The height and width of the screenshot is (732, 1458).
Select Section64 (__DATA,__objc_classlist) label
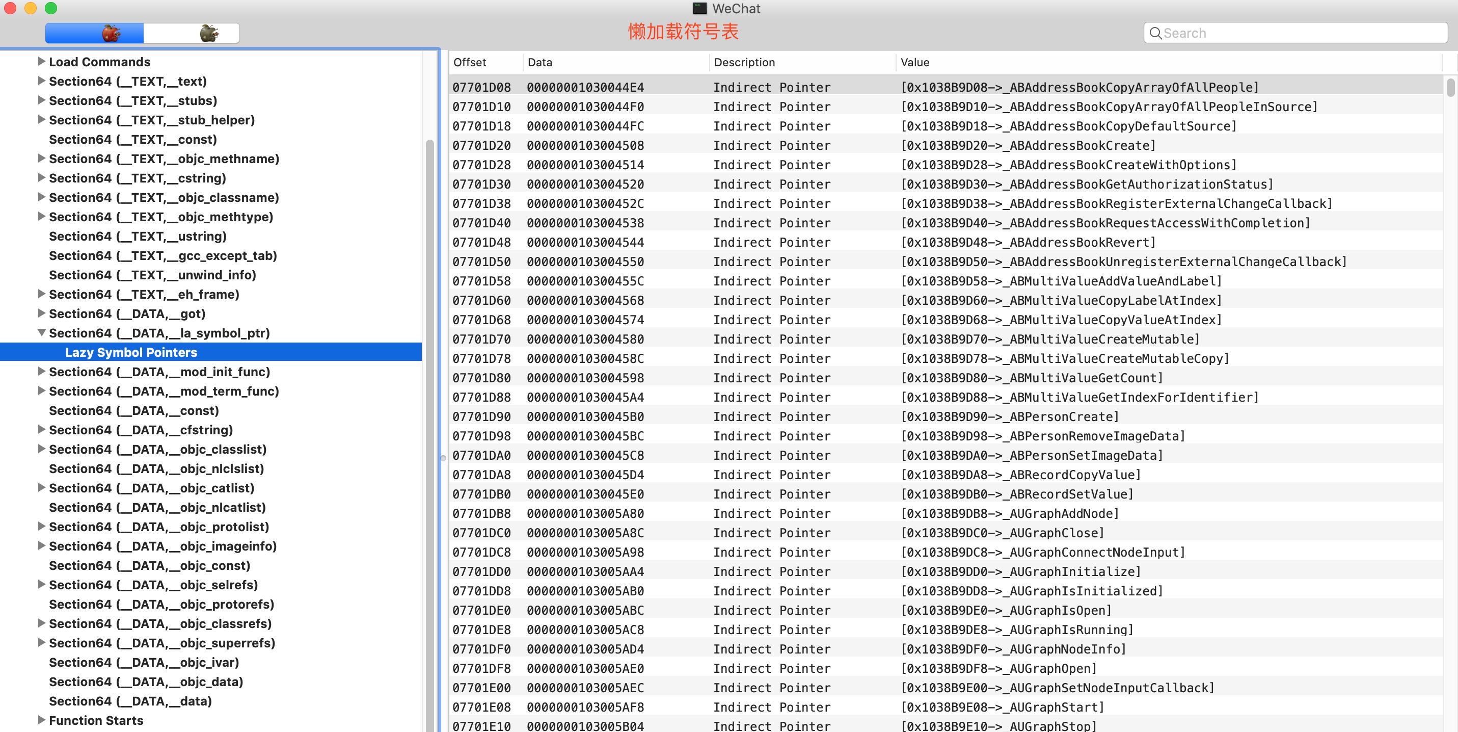point(157,449)
